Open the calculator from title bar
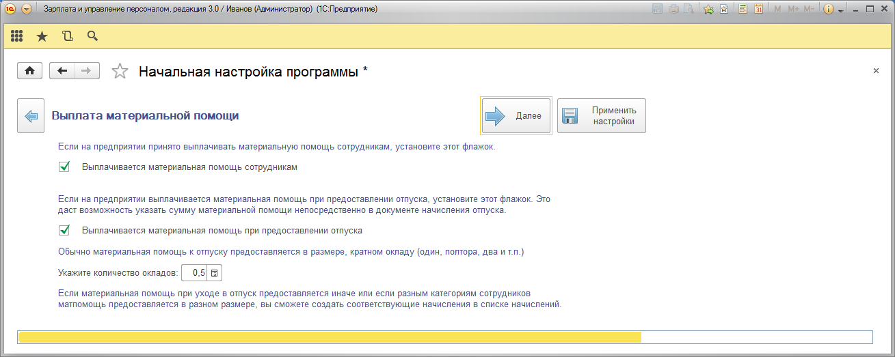Image resolution: width=895 pixels, height=357 pixels. 743,10
